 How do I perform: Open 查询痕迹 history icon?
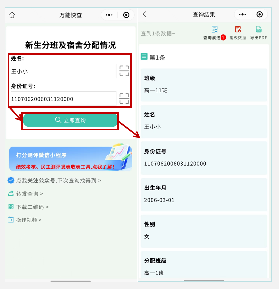[215, 29]
